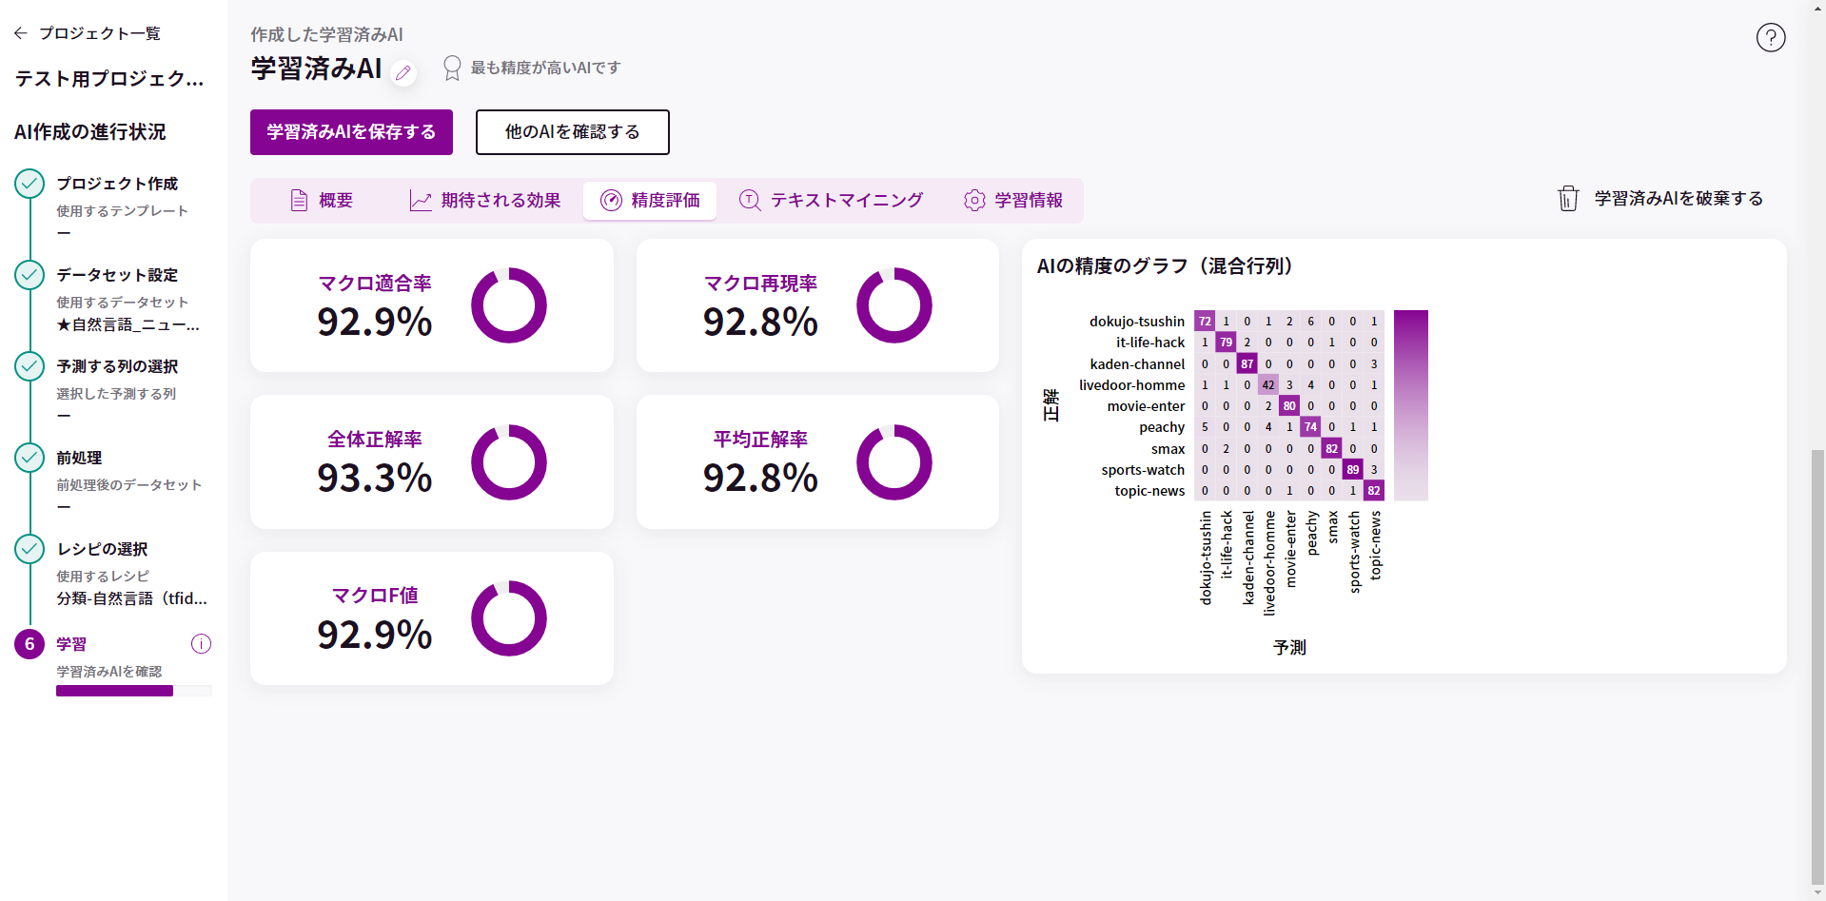Click the gauge icon of 精度評価
Screen dimensions: 1826x901
coord(611,200)
